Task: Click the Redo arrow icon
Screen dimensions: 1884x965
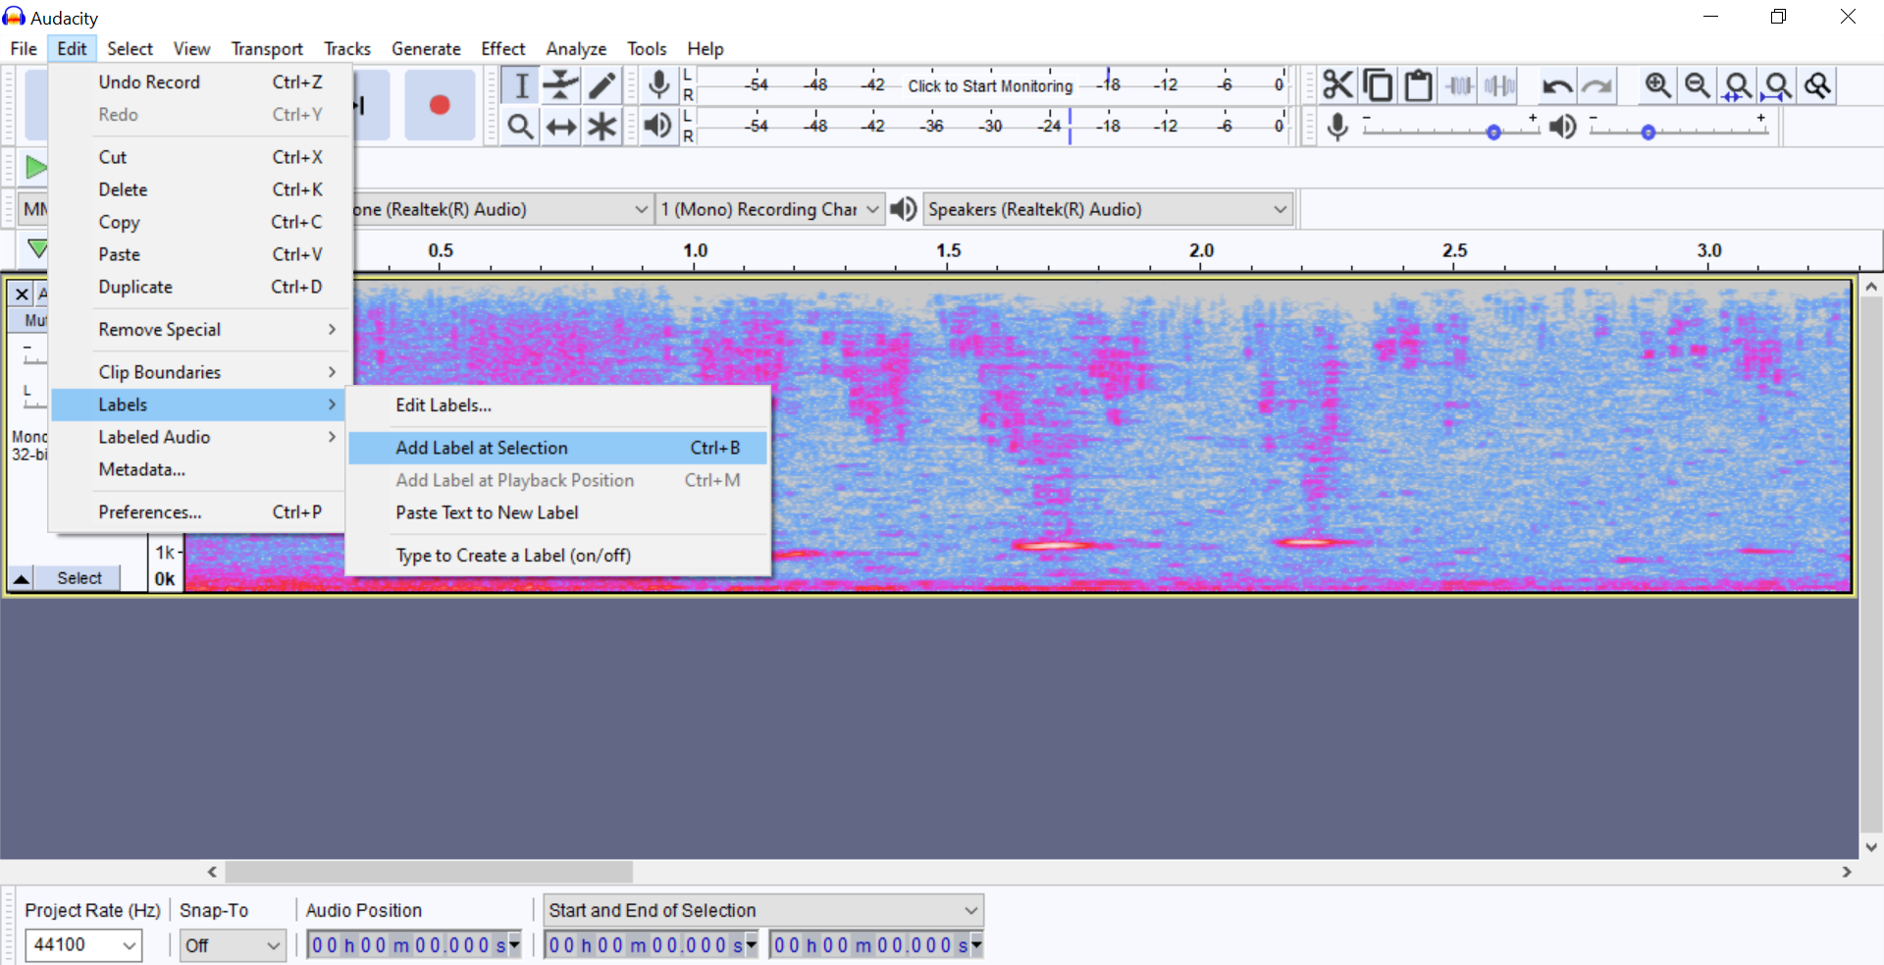Action: 1597,85
